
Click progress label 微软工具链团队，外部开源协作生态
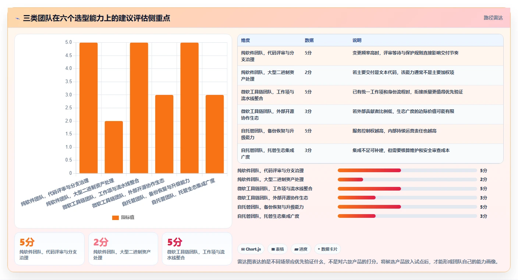[273, 198]
